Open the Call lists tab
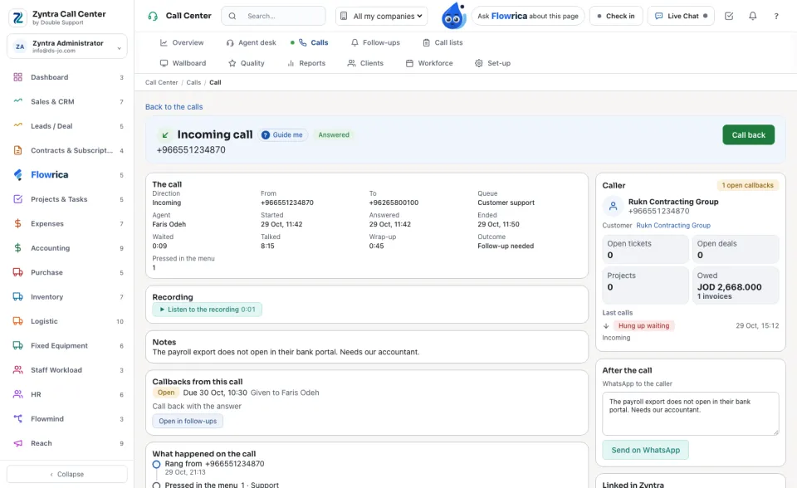The image size is (797, 488). pos(443,42)
